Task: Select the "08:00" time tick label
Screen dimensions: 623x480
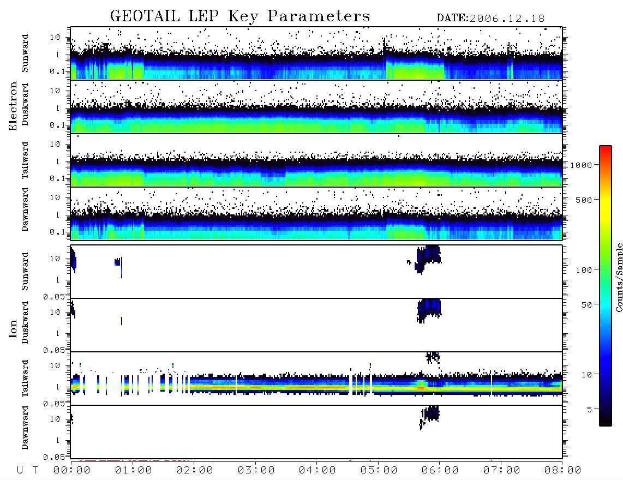Action: tap(563, 471)
